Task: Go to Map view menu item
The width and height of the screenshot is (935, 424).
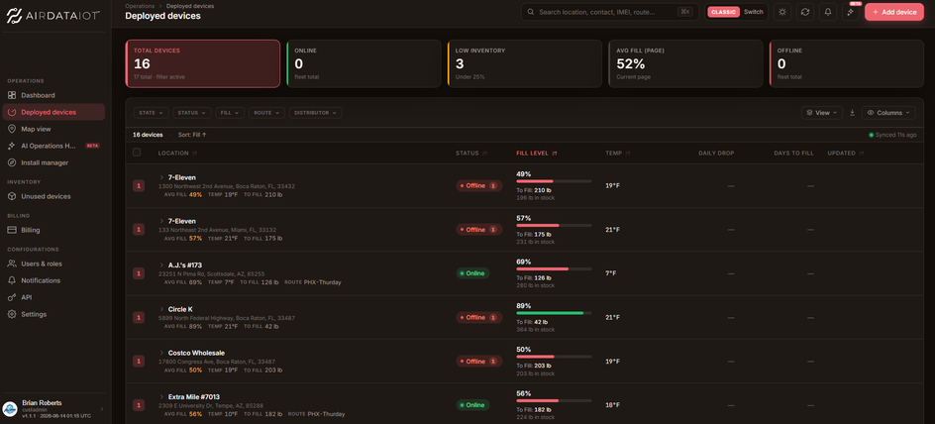Action: (x=53, y=129)
